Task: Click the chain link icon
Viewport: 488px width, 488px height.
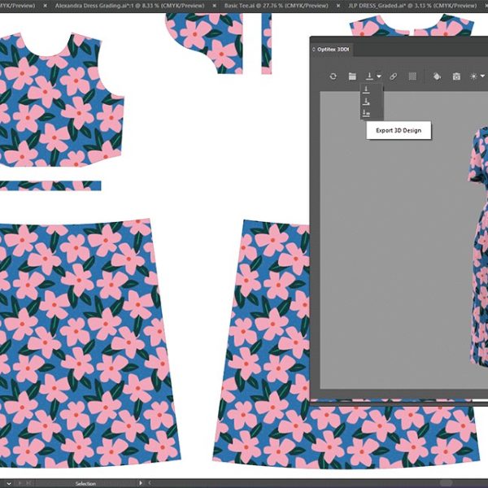Action: (x=393, y=76)
